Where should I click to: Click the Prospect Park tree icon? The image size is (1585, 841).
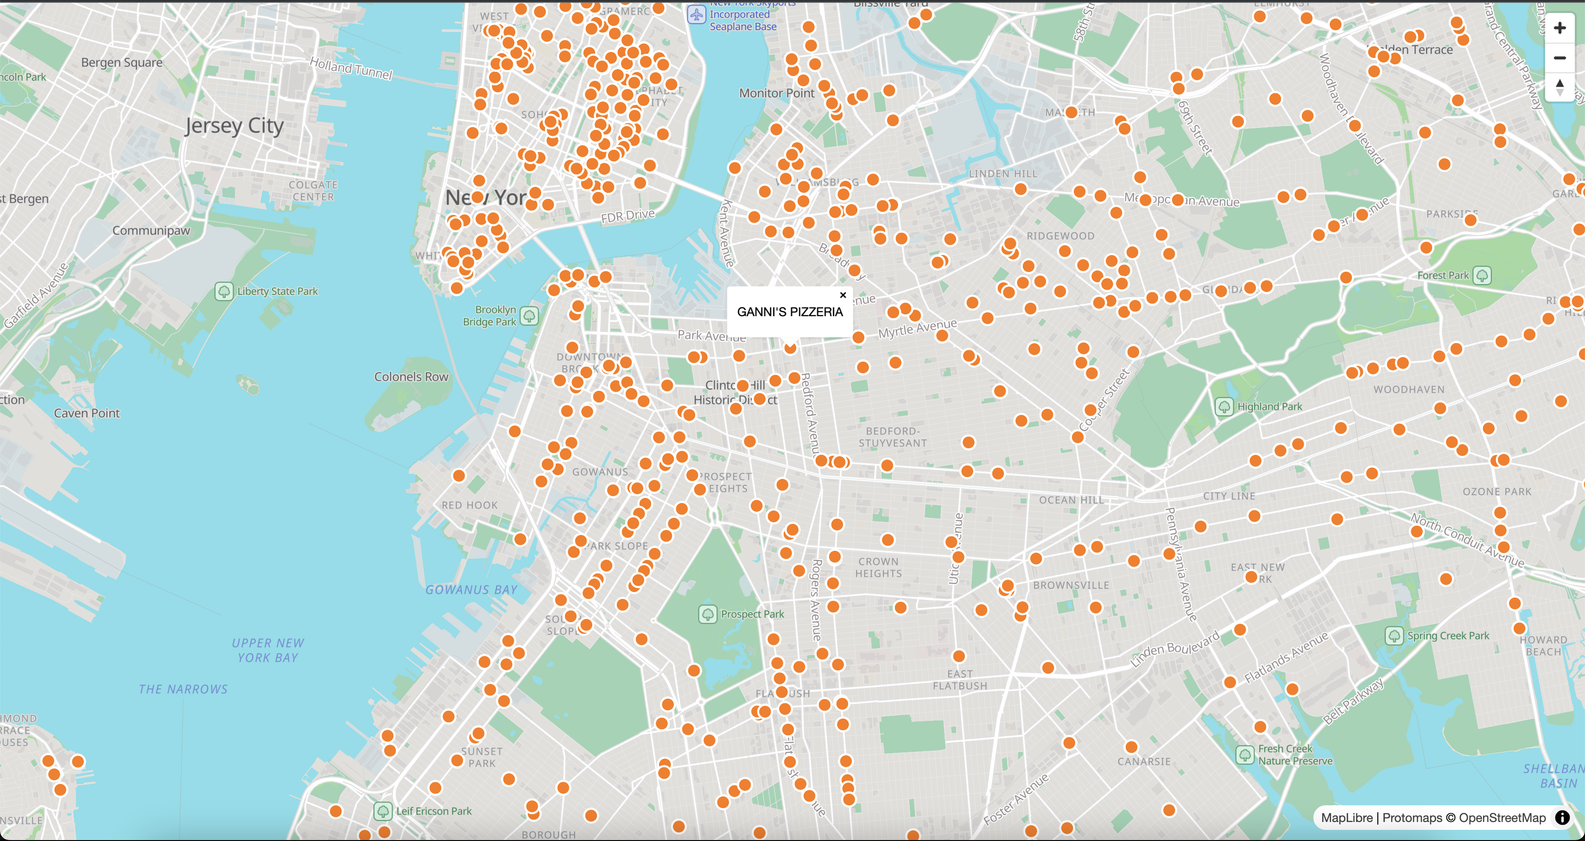pos(708,614)
